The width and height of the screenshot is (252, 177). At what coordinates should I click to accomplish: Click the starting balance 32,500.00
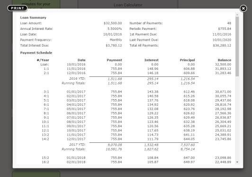pyautogui.click(x=223, y=65)
